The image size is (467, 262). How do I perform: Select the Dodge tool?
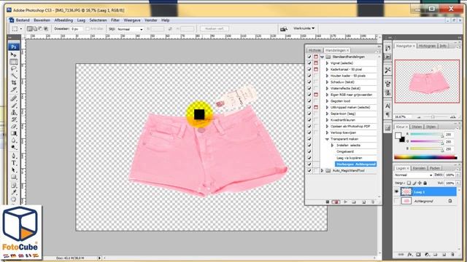[13, 147]
